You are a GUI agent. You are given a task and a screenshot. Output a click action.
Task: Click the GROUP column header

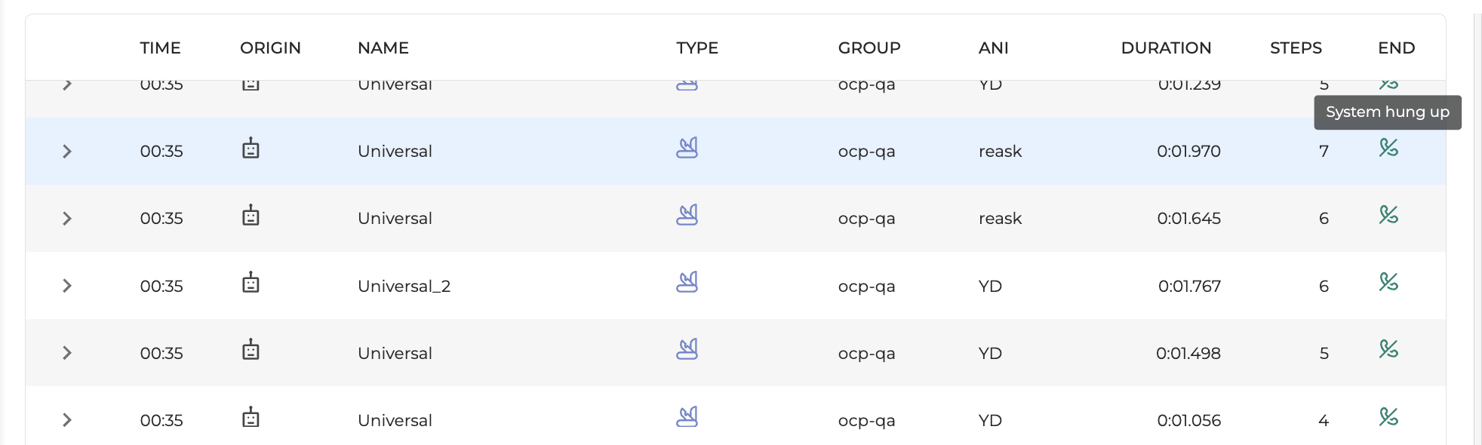pos(869,48)
